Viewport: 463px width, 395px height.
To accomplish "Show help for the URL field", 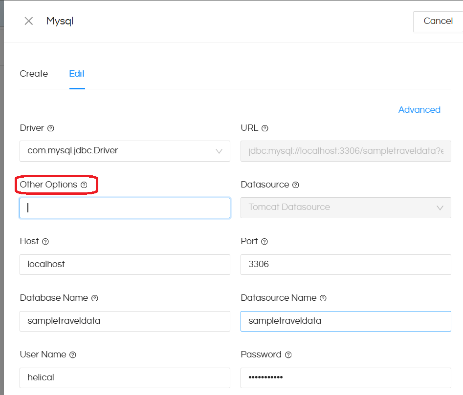I will click(265, 128).
